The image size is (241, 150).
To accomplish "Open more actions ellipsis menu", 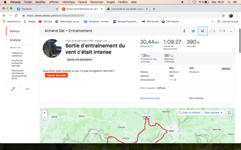I will [x=27, y=89].
